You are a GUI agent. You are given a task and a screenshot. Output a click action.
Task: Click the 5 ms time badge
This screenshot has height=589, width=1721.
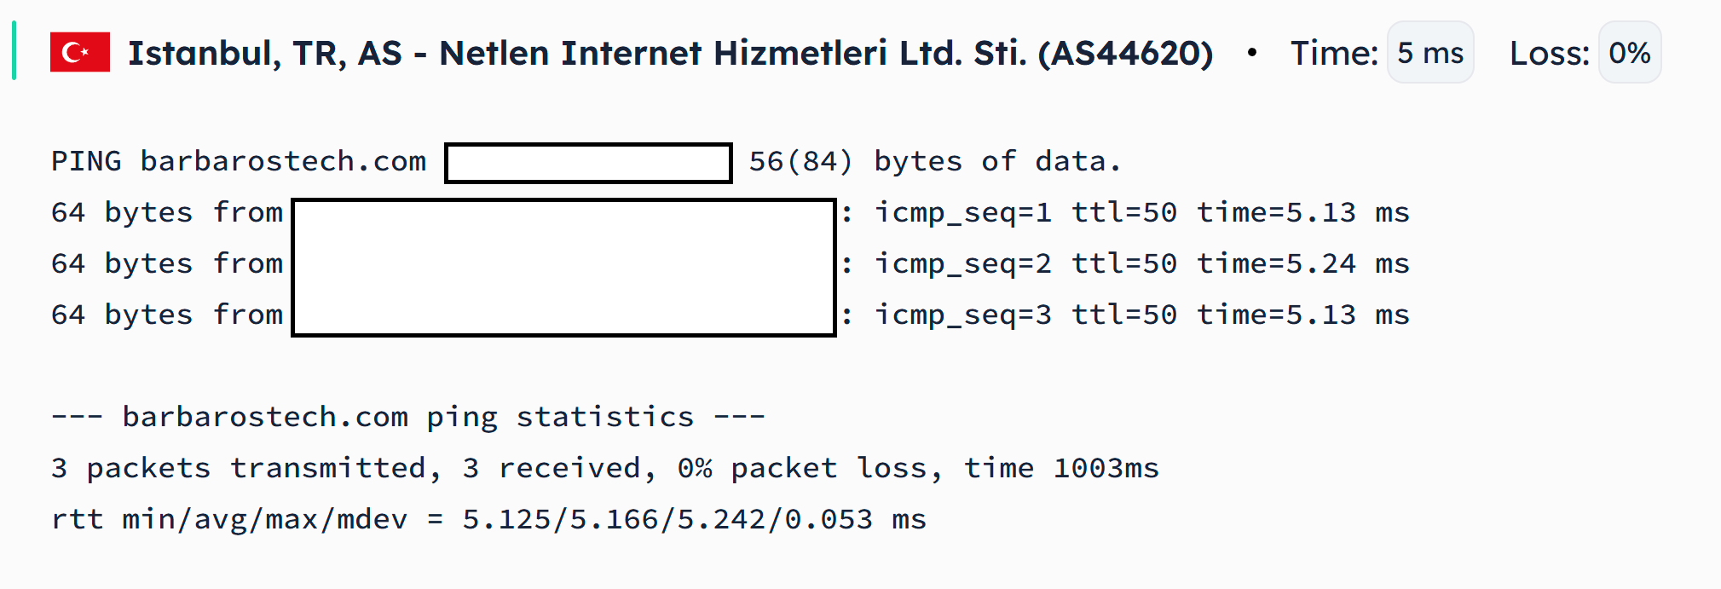(1430, 53)
